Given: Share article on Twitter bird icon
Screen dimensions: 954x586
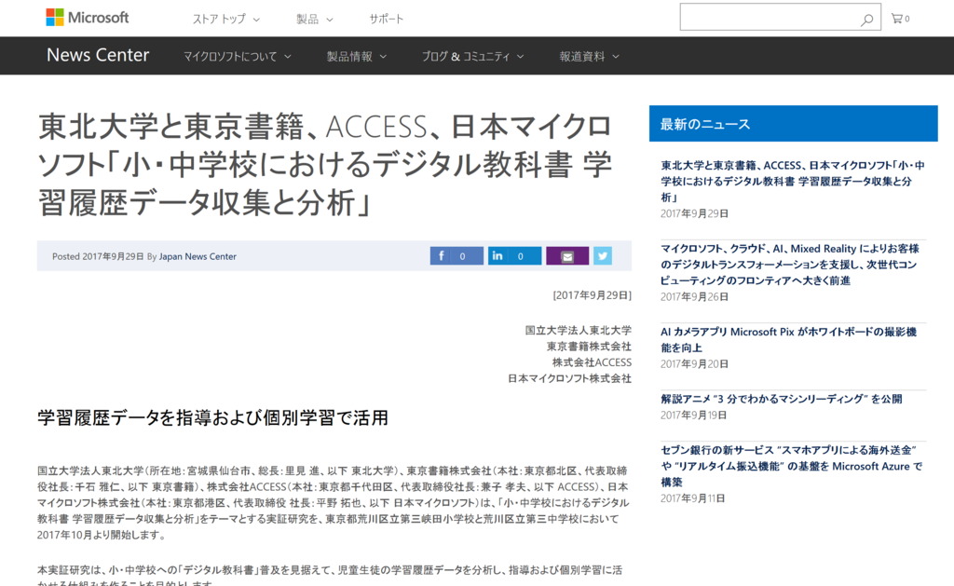Looking at the screenshot, I should pos(603,255).
